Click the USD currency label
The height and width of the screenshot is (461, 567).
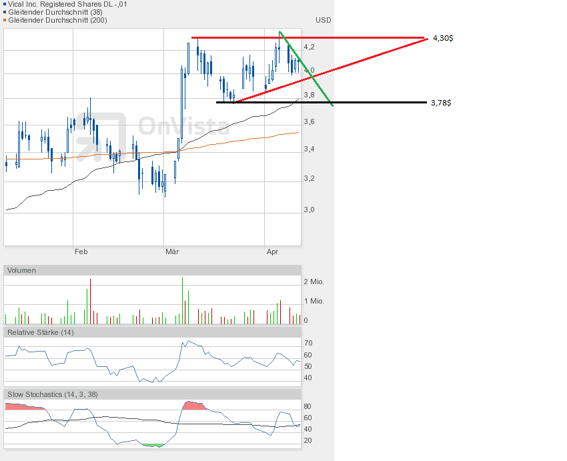coord(323,20)
